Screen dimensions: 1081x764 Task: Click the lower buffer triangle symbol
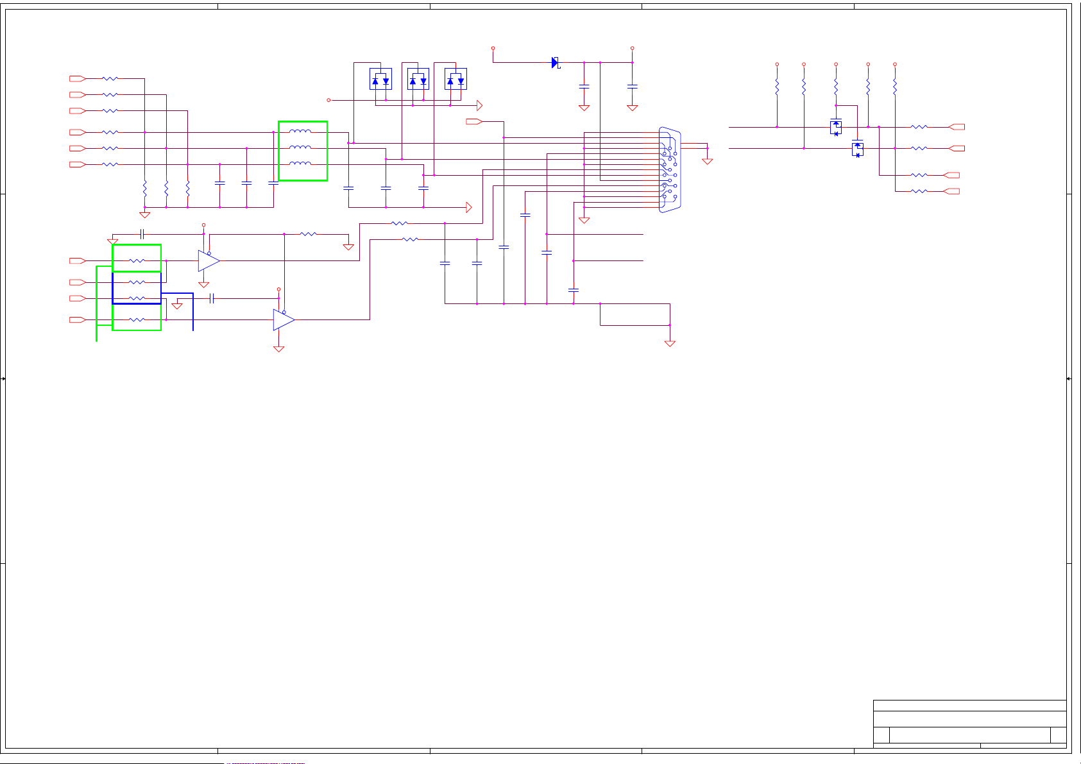284,320
